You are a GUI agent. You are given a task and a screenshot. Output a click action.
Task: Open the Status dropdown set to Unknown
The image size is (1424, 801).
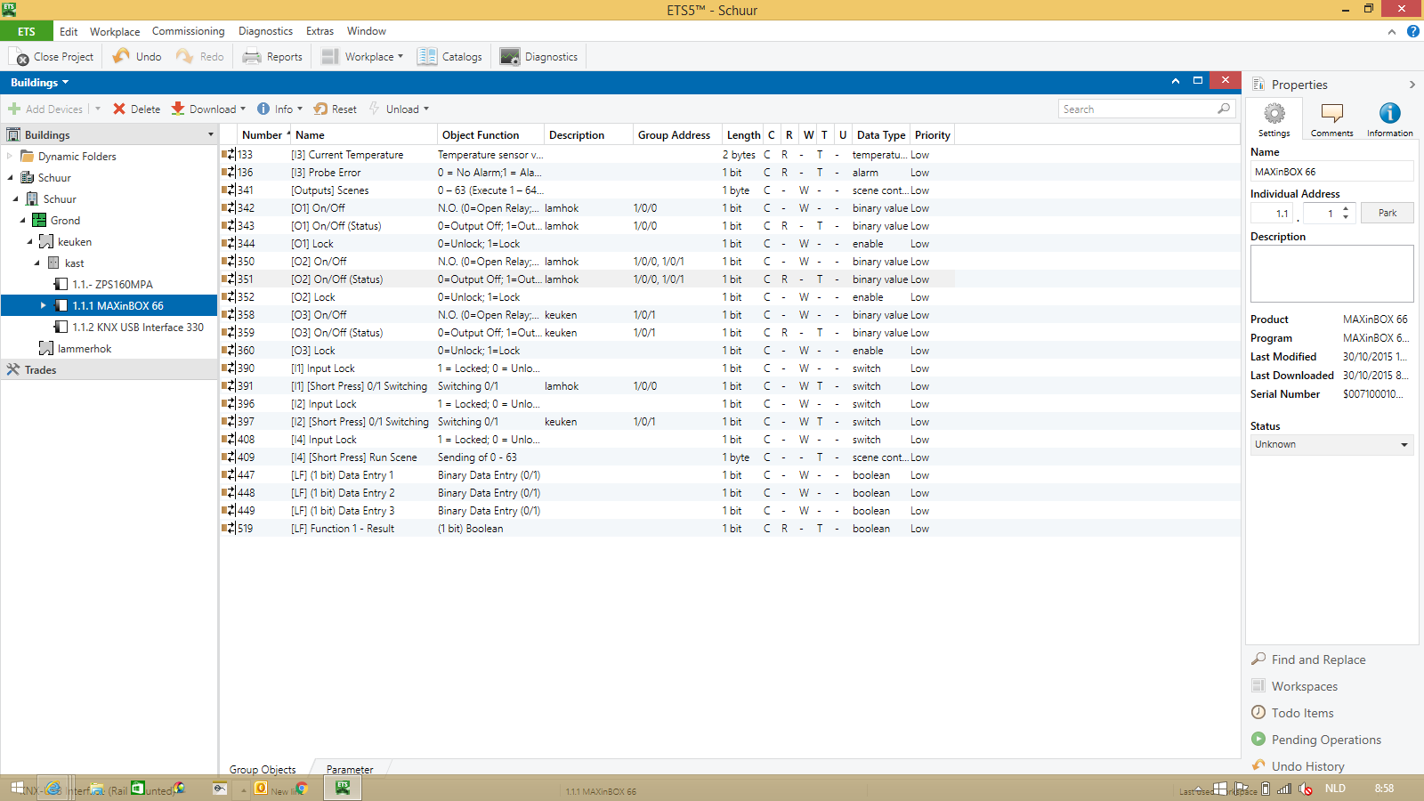1331,445
